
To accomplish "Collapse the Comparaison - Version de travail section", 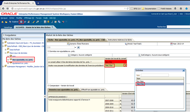I will [48, 85].
